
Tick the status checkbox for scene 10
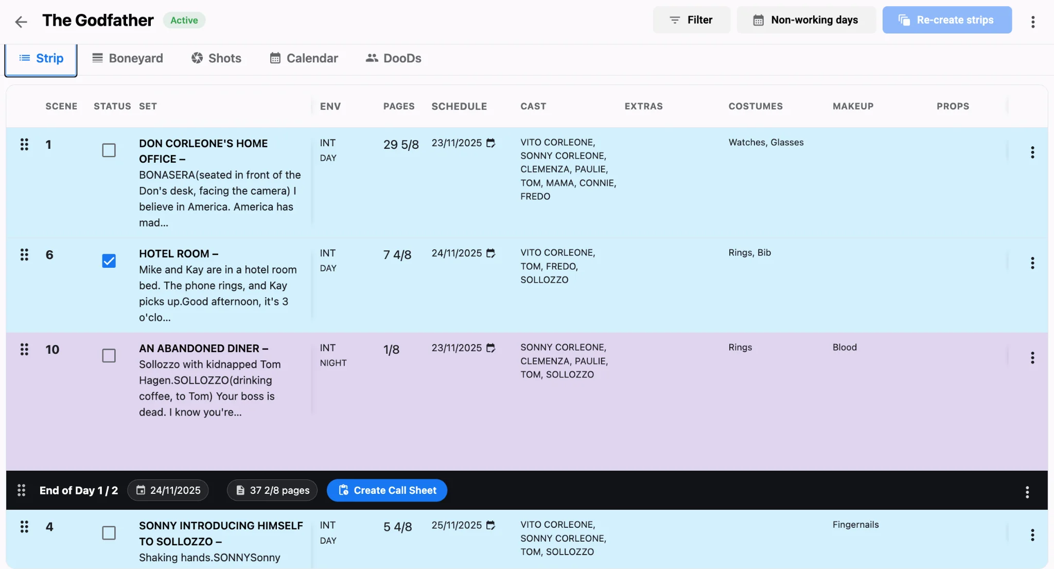(x=109, y=356)
